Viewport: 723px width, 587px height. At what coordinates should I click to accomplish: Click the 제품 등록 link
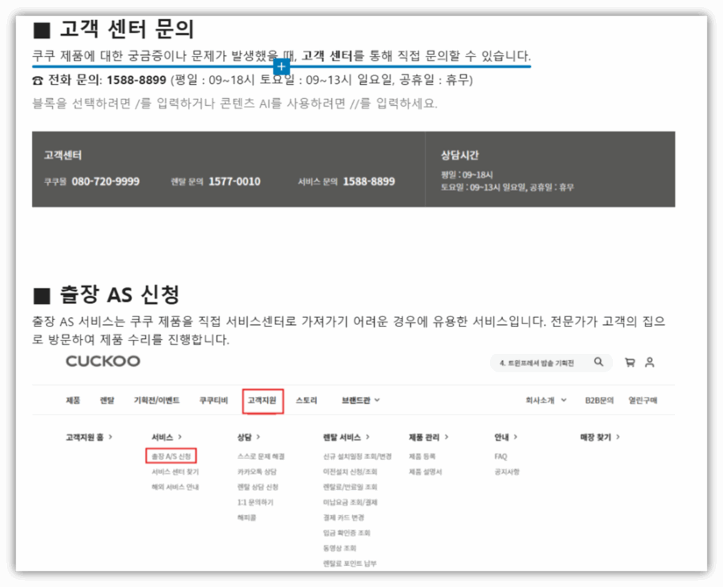coord(422,456)
